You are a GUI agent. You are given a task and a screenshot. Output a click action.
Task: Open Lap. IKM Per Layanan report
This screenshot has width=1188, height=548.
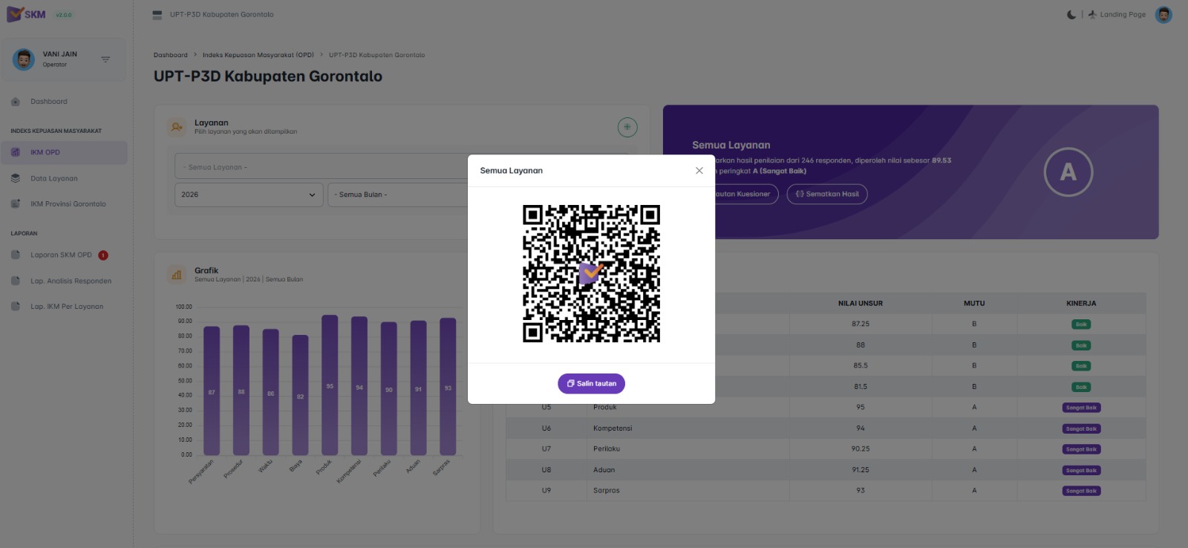click(67, 307)
